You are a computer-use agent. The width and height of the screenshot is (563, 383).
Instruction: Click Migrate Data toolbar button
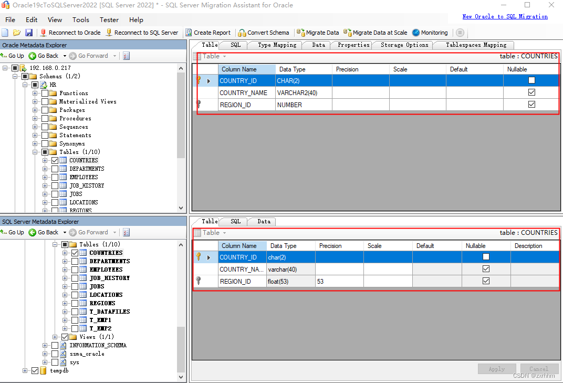tap(318, 33)
